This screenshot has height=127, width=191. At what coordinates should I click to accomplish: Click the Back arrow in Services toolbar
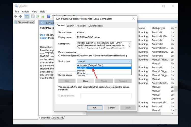[x=16, y=17]
